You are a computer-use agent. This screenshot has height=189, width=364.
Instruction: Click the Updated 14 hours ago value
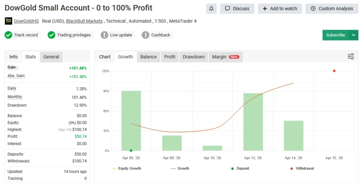pyautogui.click(x=75, y=172)
